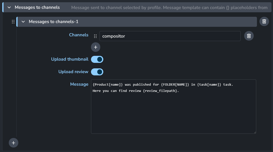Delete the Messages to channels-1 entry
The image size is (273, 152).
[x=264, y=22]
